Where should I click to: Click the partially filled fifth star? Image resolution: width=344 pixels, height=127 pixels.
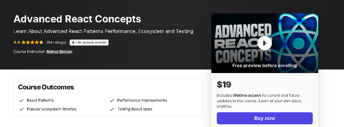pos(41,42)
